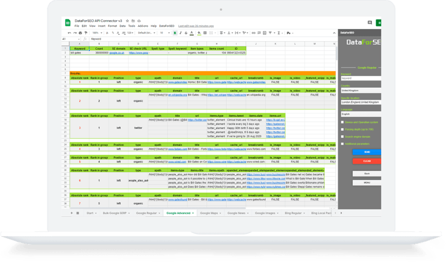Open the last edit was 26 minutes ago link
Image resolution: width=446 pixels, height=262 pixels.
coord(196,26)
